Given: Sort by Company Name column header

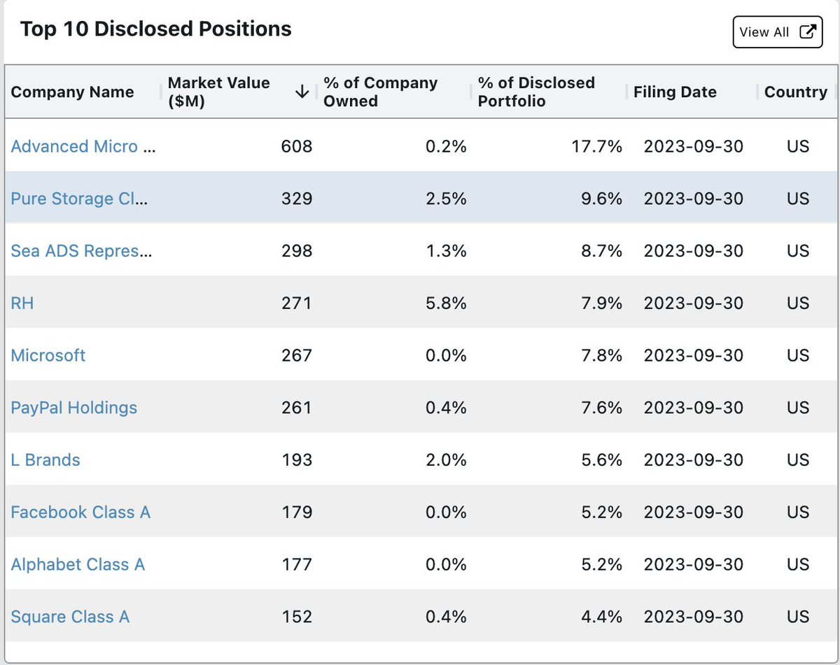Looking at the screenshot, I should click(72, 92).
